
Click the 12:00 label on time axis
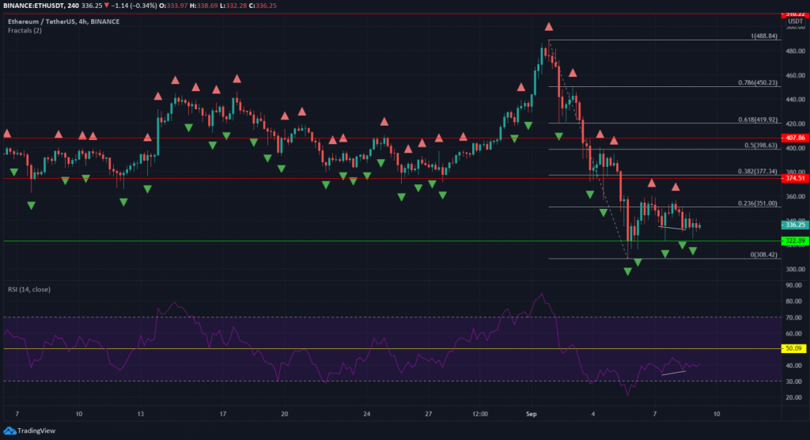(480, 414)
